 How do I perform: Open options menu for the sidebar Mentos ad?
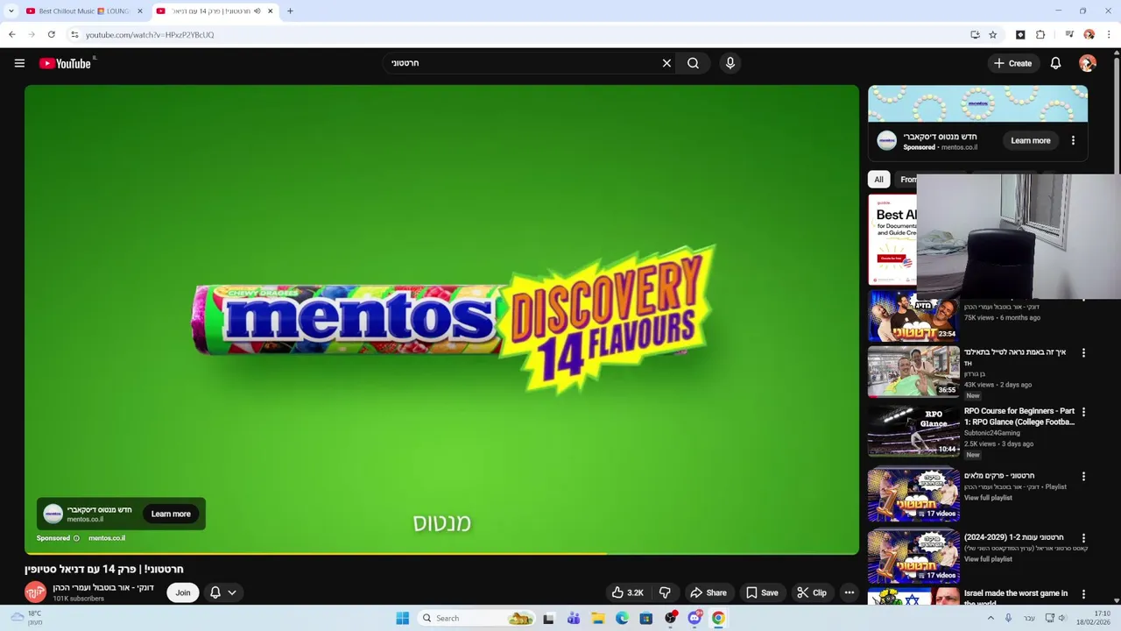point(1073,140)
